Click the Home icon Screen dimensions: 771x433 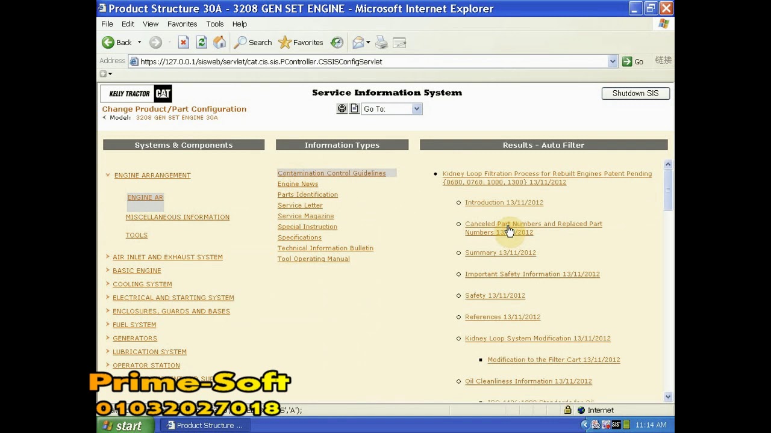coord(220,42)
